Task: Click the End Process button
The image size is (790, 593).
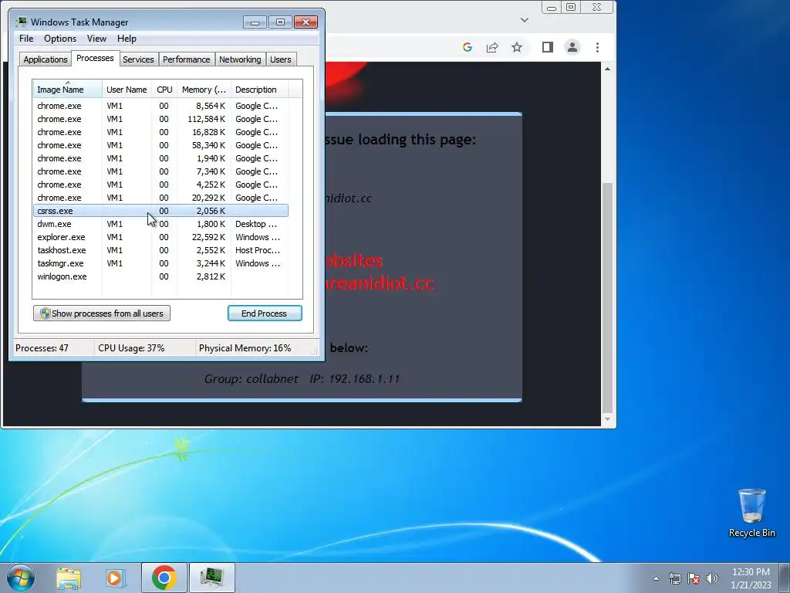Action: [265, 313]
